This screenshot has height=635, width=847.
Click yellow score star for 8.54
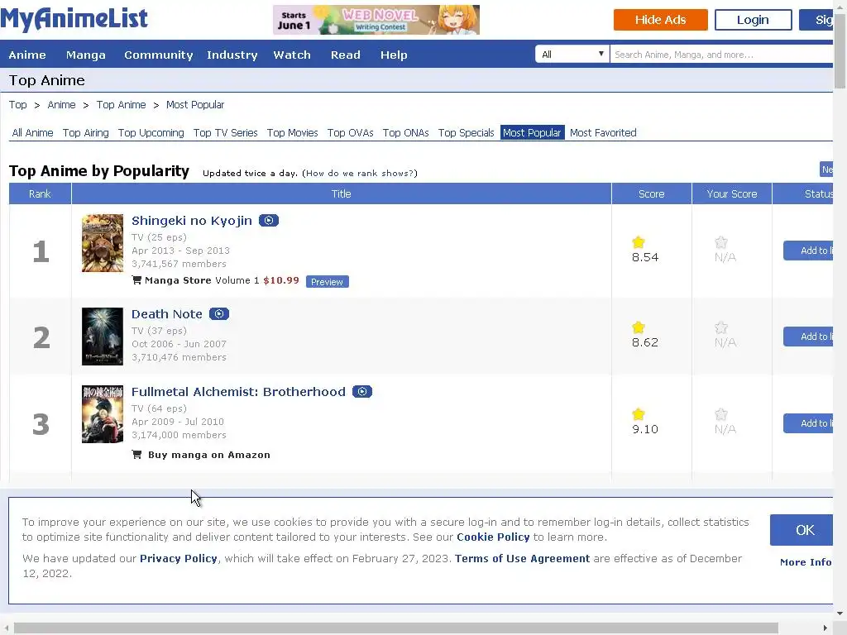pyautogui.click(x=639, y=242)
